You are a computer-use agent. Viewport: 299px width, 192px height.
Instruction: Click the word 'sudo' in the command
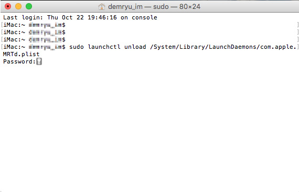pos(77,47)
